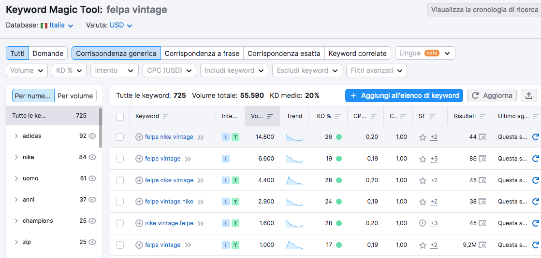Select all keywords with header checkbox

coord(120,116)
